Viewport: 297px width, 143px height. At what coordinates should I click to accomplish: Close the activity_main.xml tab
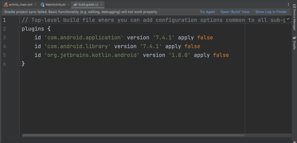[35, 5]
